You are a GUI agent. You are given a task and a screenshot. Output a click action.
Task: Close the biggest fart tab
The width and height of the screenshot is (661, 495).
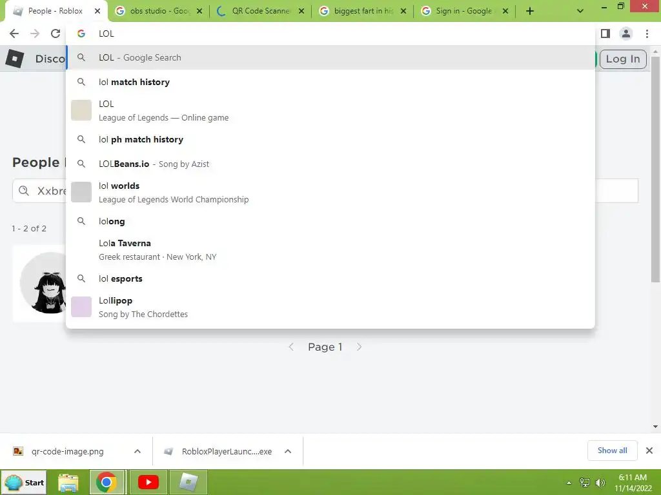click(403, 11)
